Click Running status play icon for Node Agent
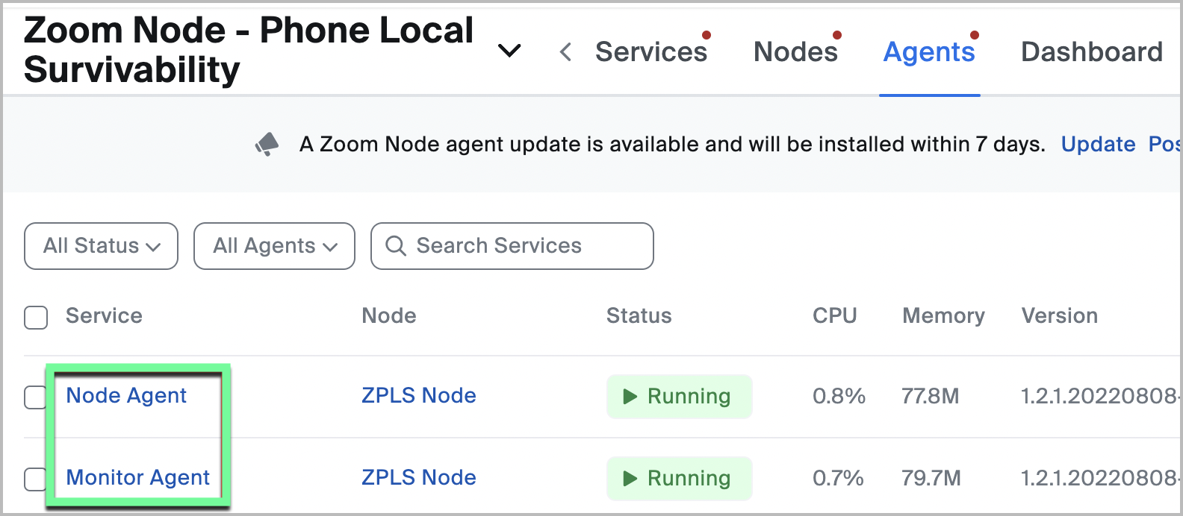1183x516 pixels. coord(630,397)
